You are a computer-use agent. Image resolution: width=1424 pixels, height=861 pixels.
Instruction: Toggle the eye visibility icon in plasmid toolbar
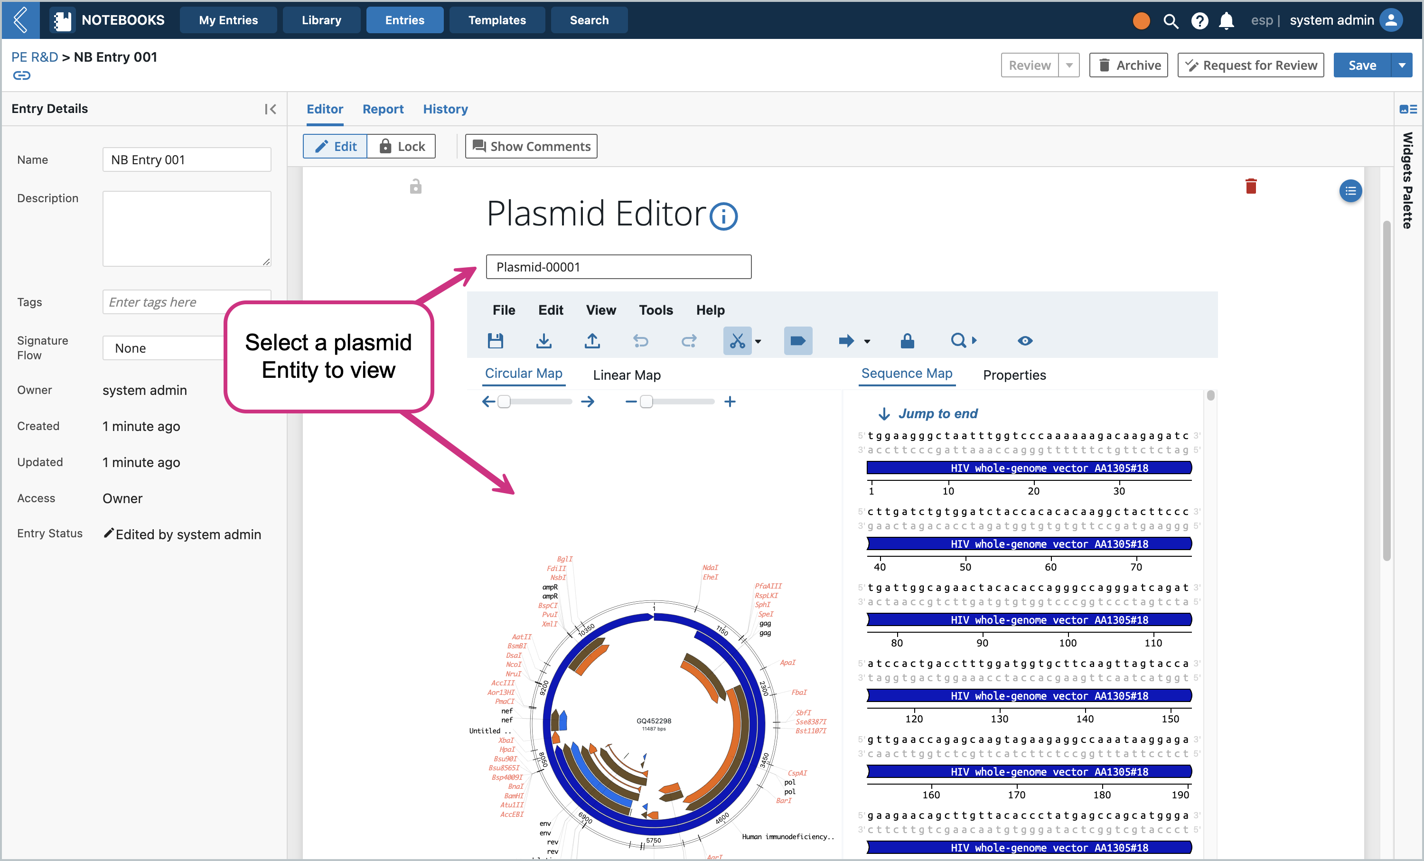[1024, 339]
